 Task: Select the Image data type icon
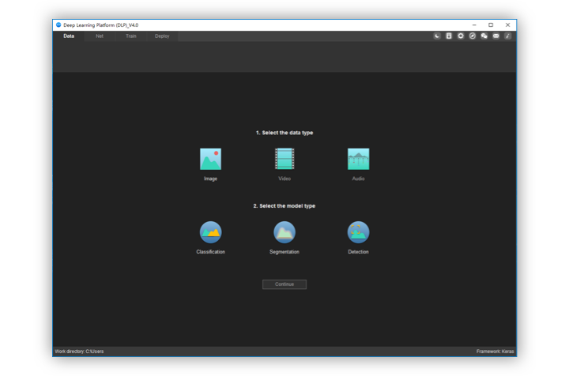coord(210,159)
